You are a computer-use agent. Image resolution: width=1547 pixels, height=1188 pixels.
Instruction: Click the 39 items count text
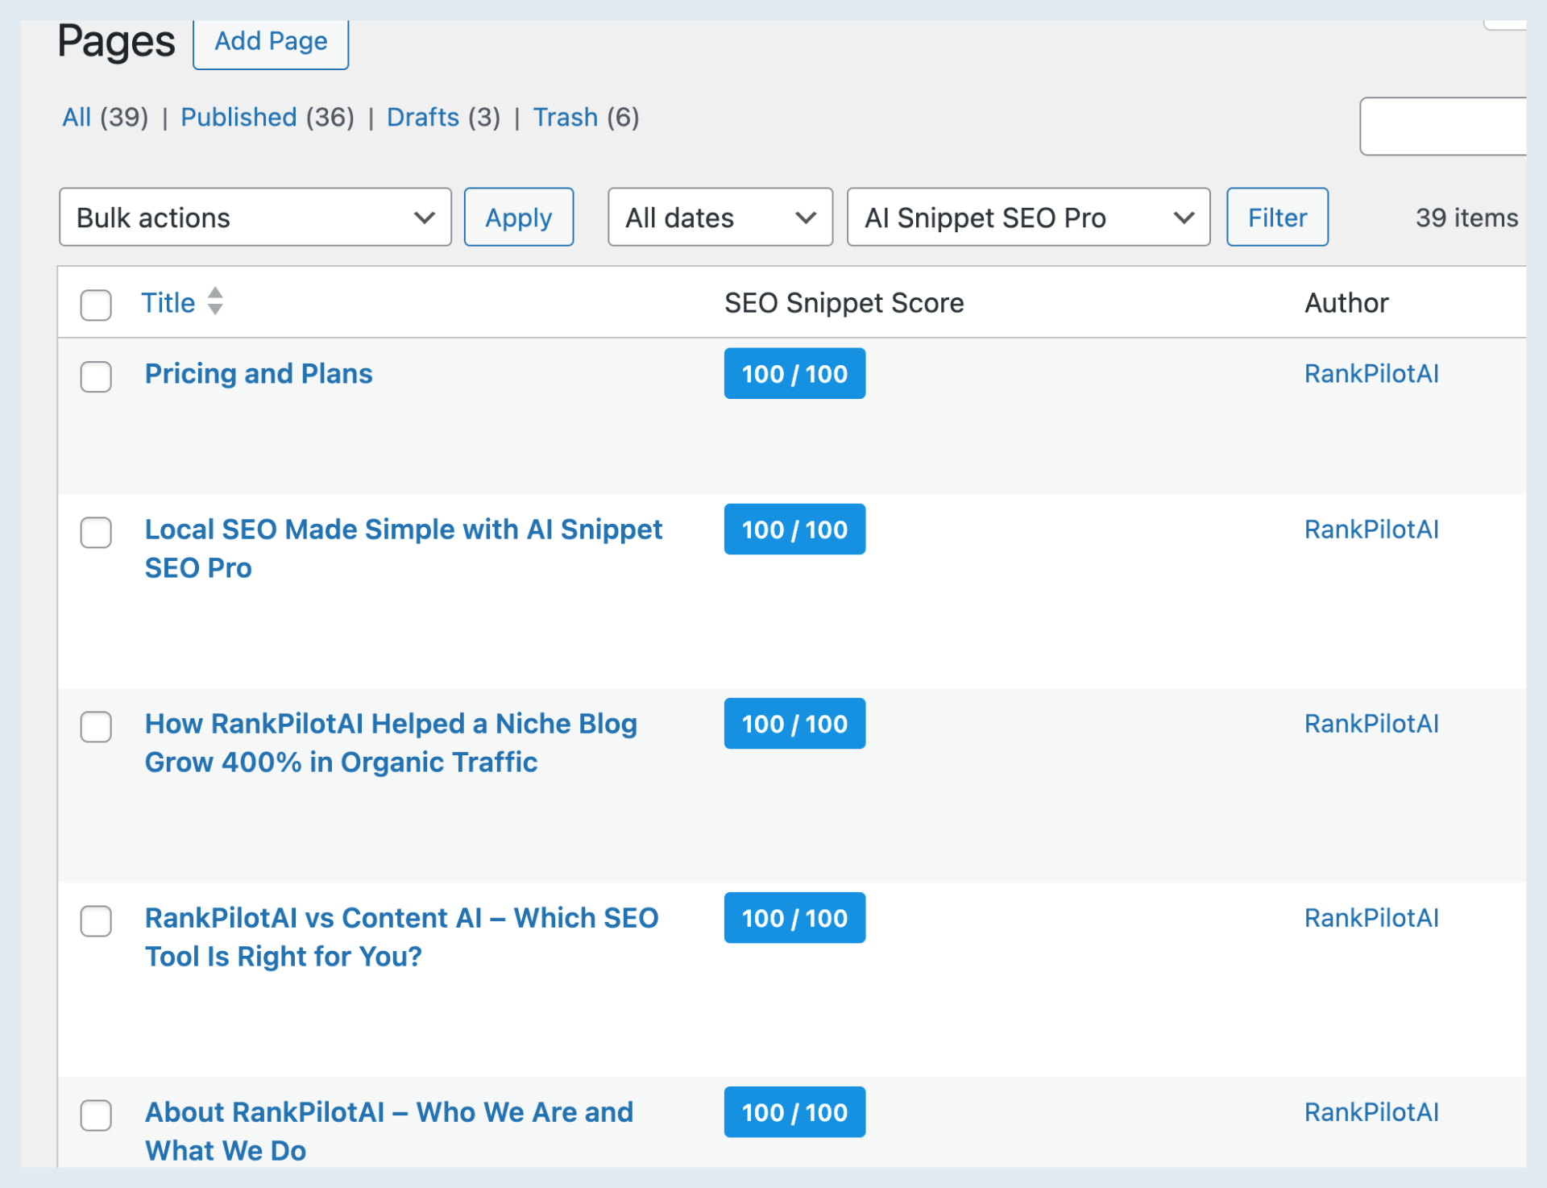click(1466, 218)
